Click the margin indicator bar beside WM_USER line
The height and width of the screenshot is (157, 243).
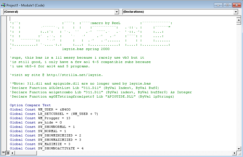4,109
